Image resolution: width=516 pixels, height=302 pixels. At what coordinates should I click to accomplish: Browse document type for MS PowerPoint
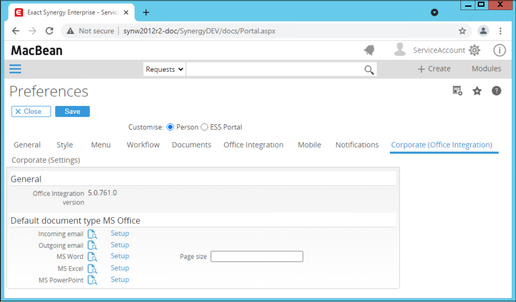(x=92, y=280)
